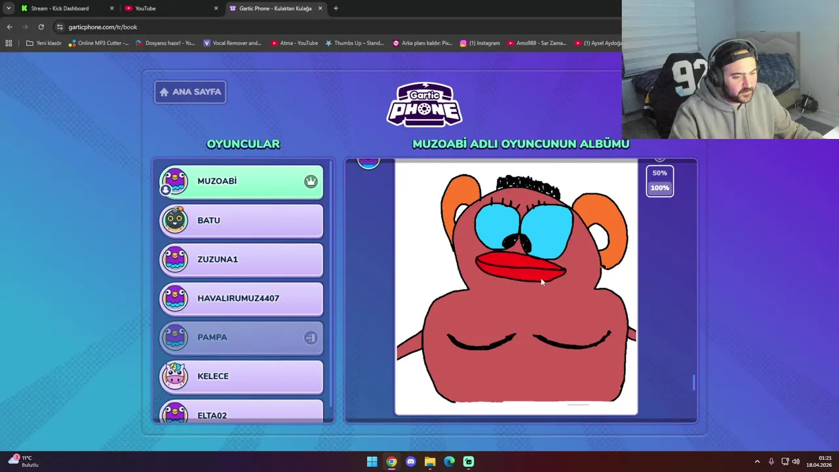Select player ELTA02 in the list
Screen dimensions: 839x472
[x=241, y=411]
